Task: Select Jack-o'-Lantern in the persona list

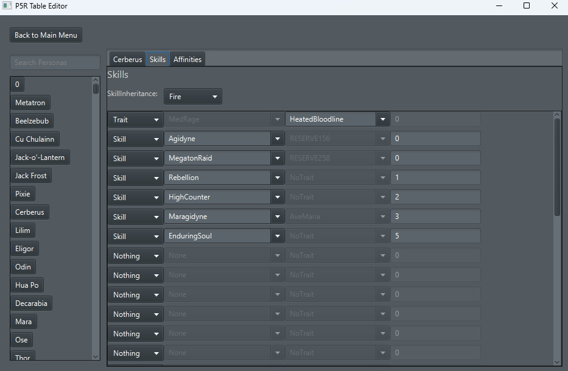Action: [x=40, y=158]
